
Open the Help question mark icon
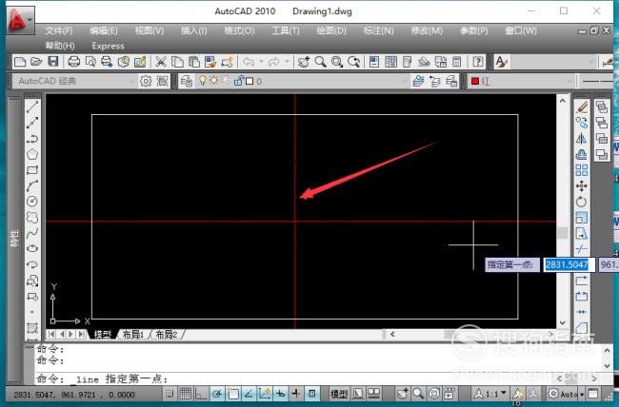pyautogui.click(x=478, y=62)
